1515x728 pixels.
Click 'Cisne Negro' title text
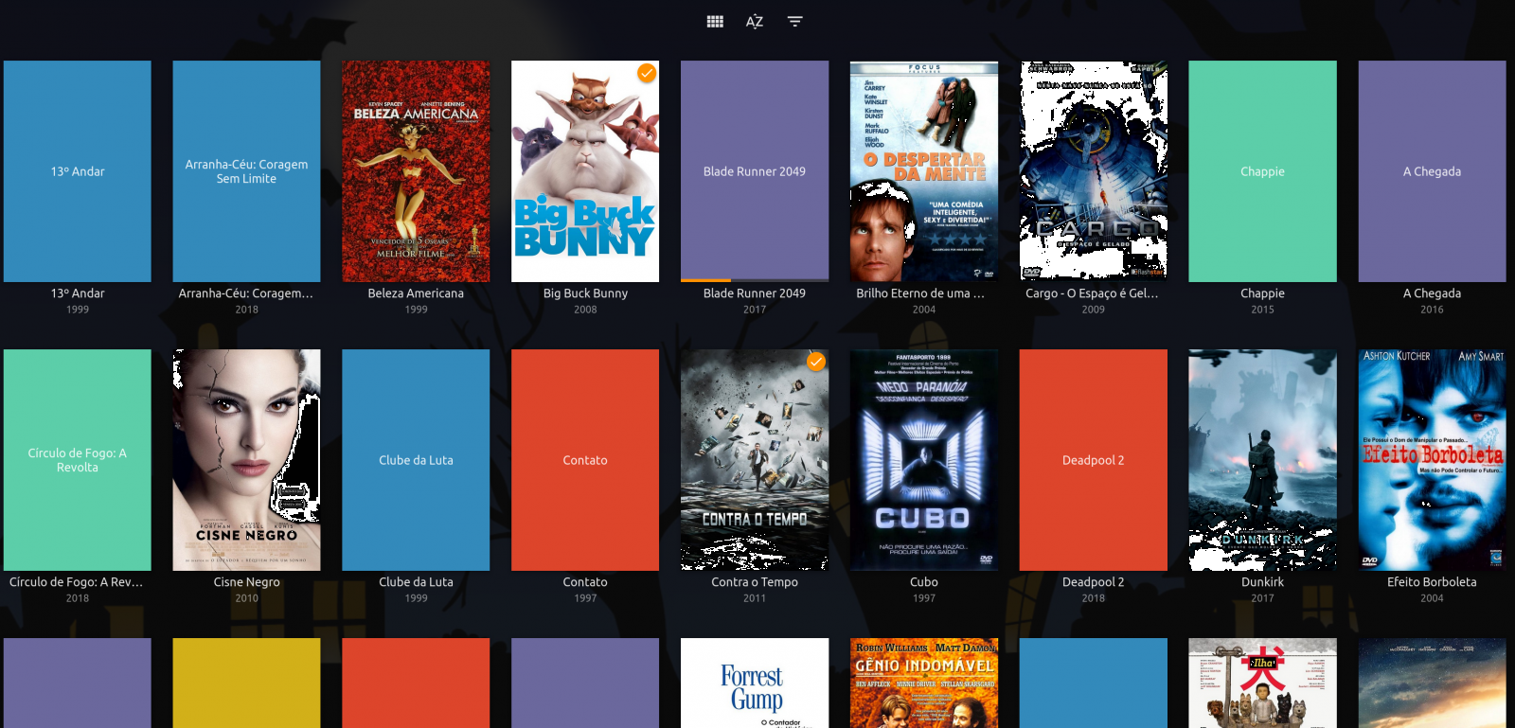(x=246, y=582)
